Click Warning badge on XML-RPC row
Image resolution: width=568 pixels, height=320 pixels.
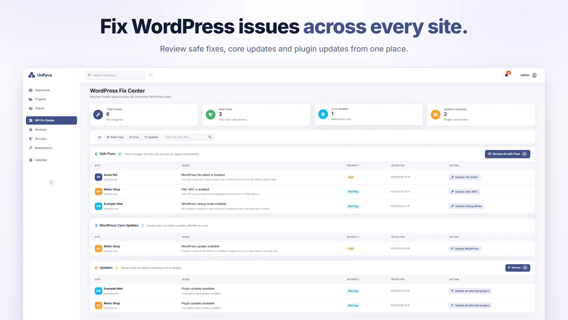pyautogui.click(x=353, y=192)
